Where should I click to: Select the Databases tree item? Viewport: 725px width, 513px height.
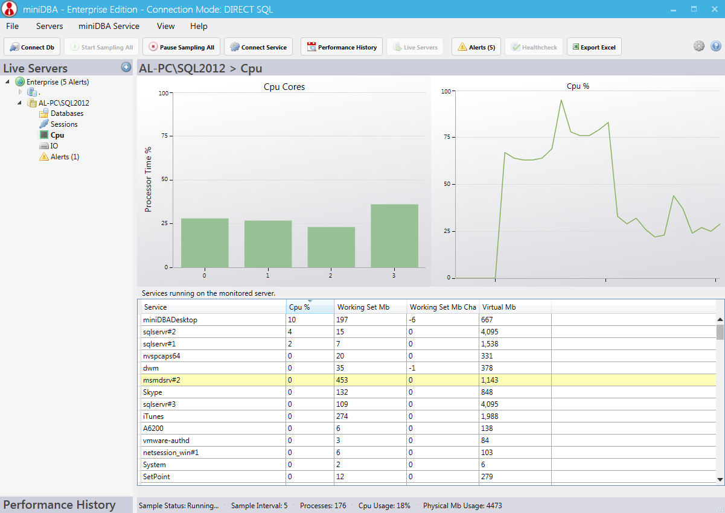click(67, 113)
